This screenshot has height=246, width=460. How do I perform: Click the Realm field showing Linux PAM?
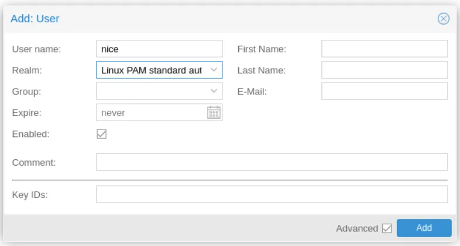151,70
